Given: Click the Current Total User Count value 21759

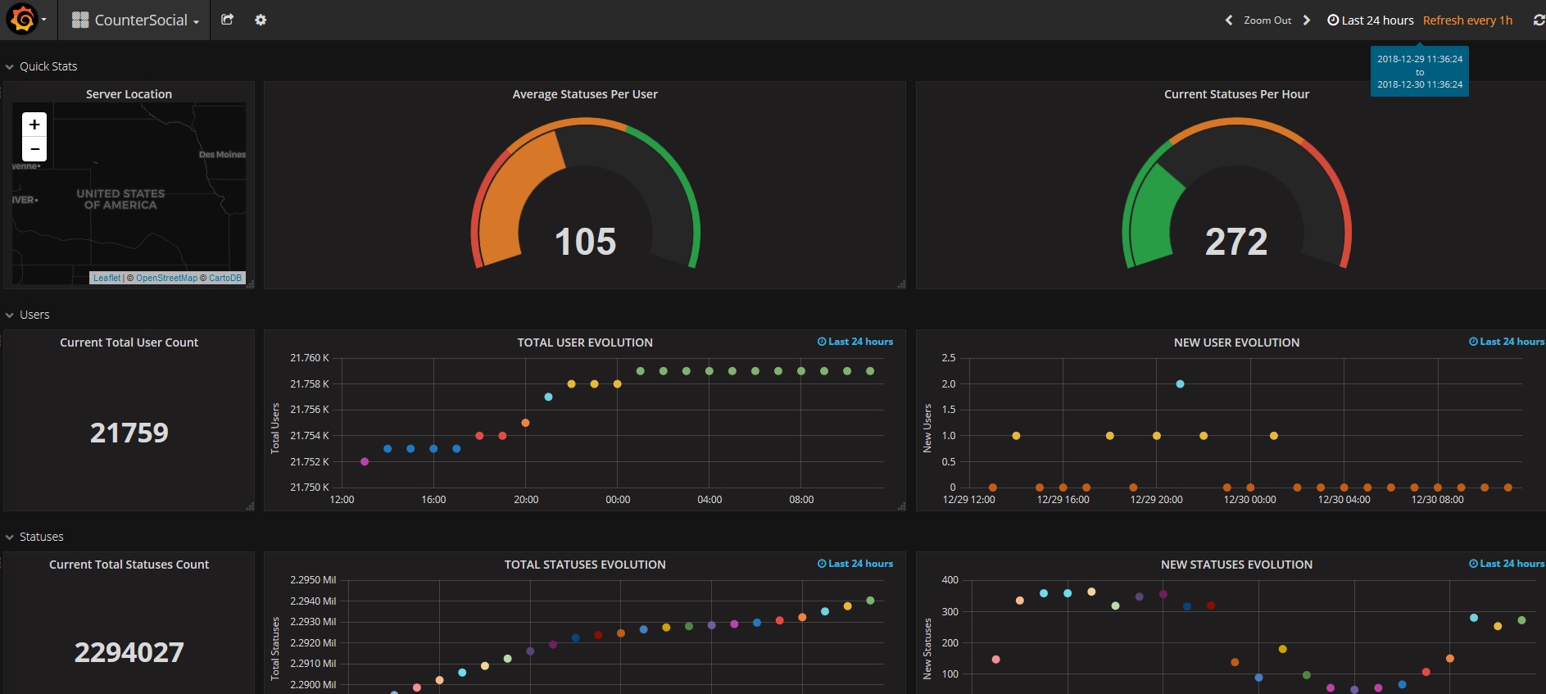Looking at the screenshot, I should (129, 433).
